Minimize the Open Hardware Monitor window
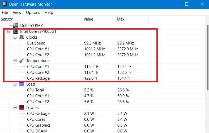 [171, 4]
